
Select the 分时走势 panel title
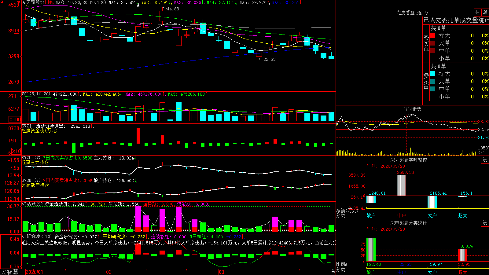[x=412, y=109]
